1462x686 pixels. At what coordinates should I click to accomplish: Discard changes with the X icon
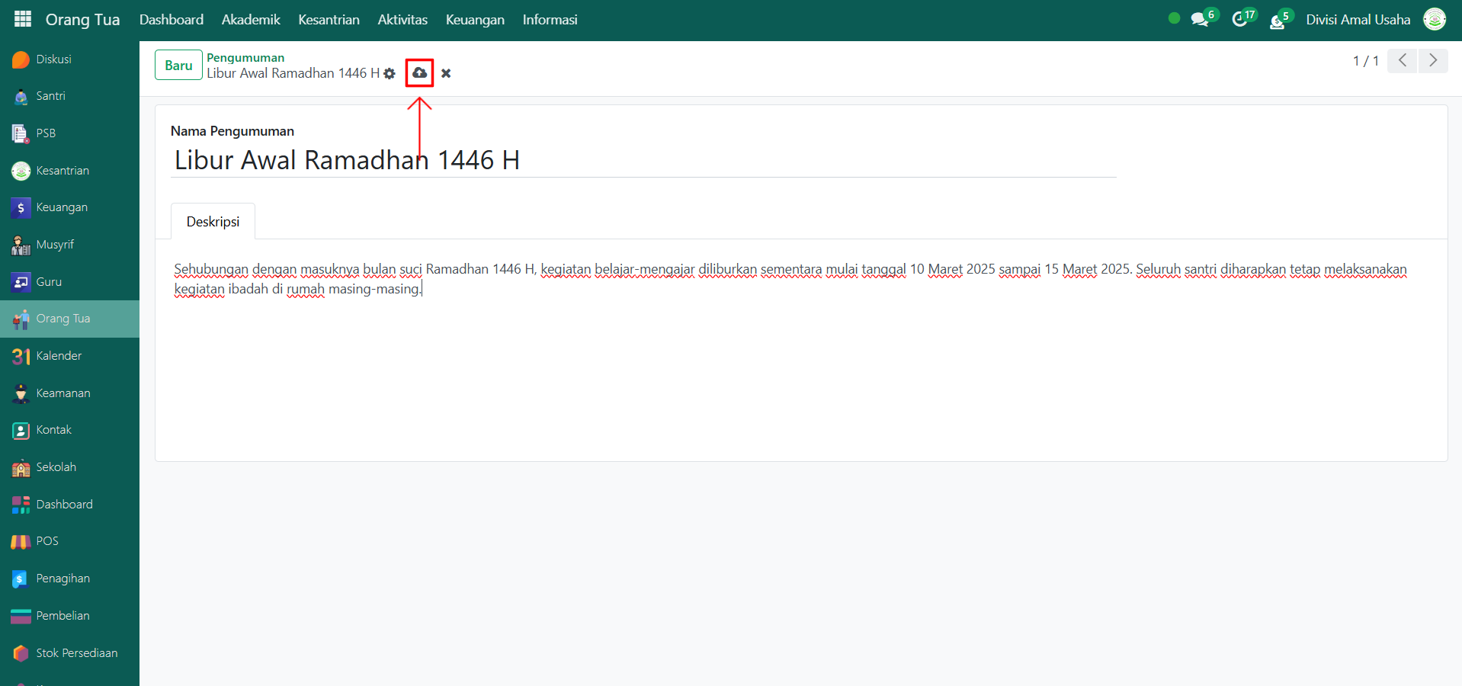(446, 73)
